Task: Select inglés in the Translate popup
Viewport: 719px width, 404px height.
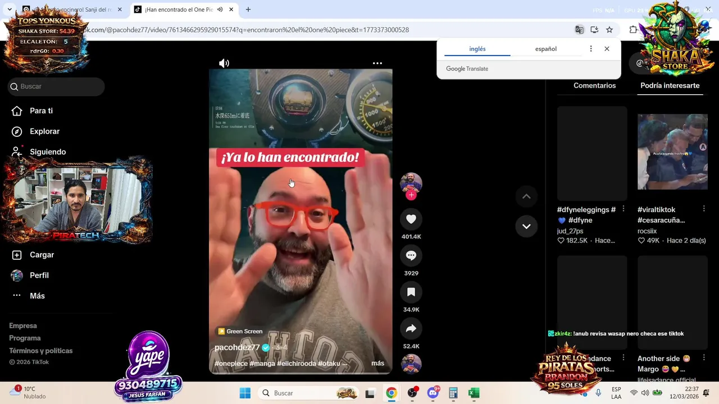Action: coord(477,49)
